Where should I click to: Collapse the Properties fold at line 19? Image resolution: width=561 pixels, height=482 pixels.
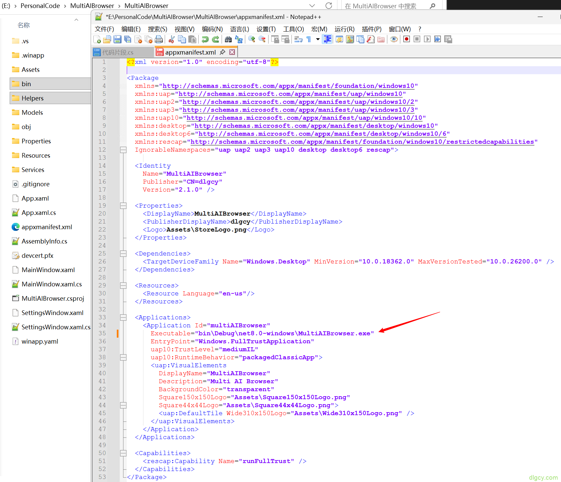pos(123,206)
